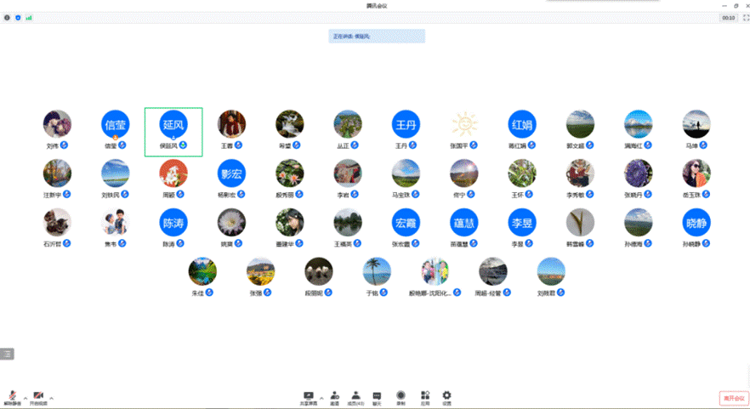Open the 聊天 (Chat) panel
The image size is (750, 409).
[x=377, y=396]
